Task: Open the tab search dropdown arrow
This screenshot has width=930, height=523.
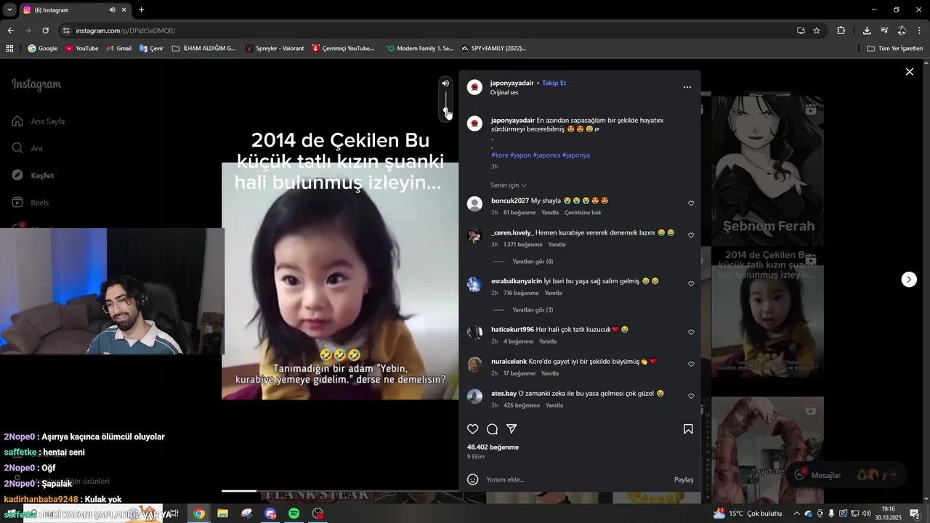Action: click(x=9, y=10)
